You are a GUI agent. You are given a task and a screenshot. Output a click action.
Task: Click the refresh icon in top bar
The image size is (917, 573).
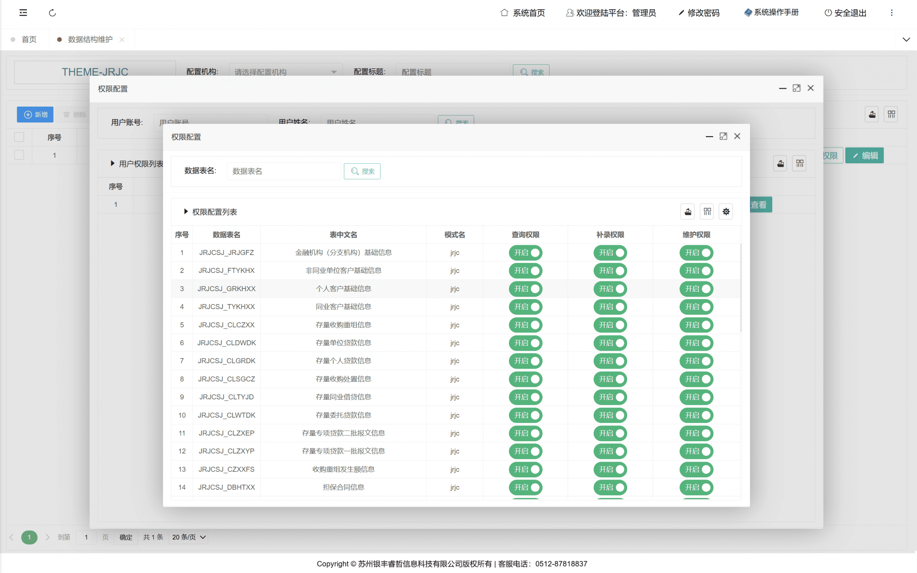52,13
